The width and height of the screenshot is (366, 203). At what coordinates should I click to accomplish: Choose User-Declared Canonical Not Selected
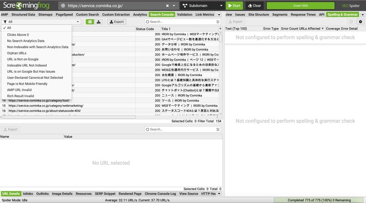pyautogui.click(x=37, y=77)
